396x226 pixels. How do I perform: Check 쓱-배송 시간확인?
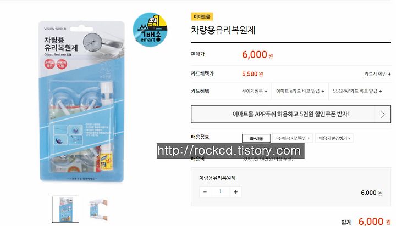pyautogui.click(x=293, y=138)
